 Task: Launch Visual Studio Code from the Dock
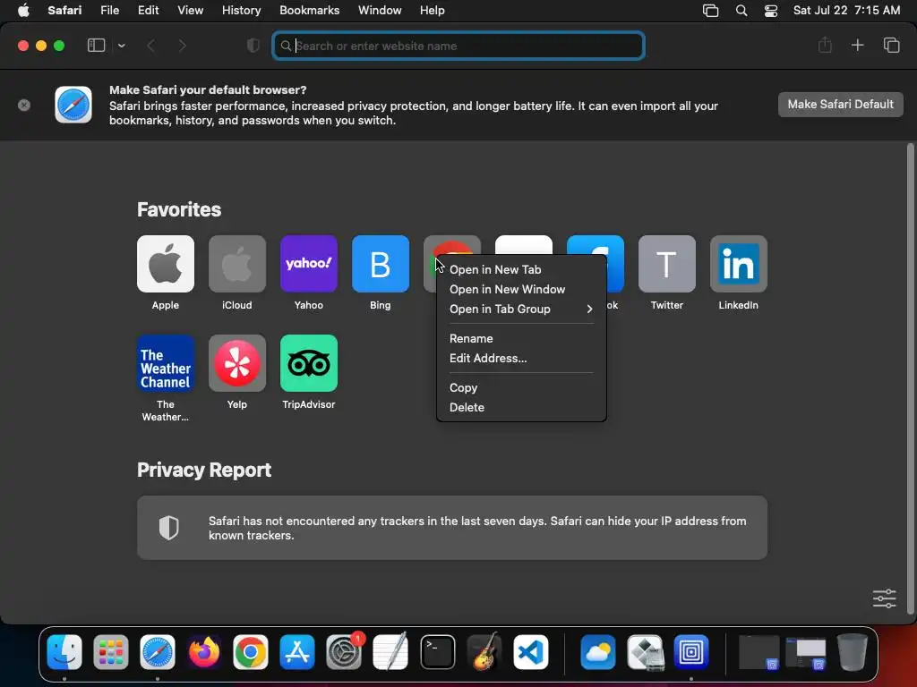(531, 652)
